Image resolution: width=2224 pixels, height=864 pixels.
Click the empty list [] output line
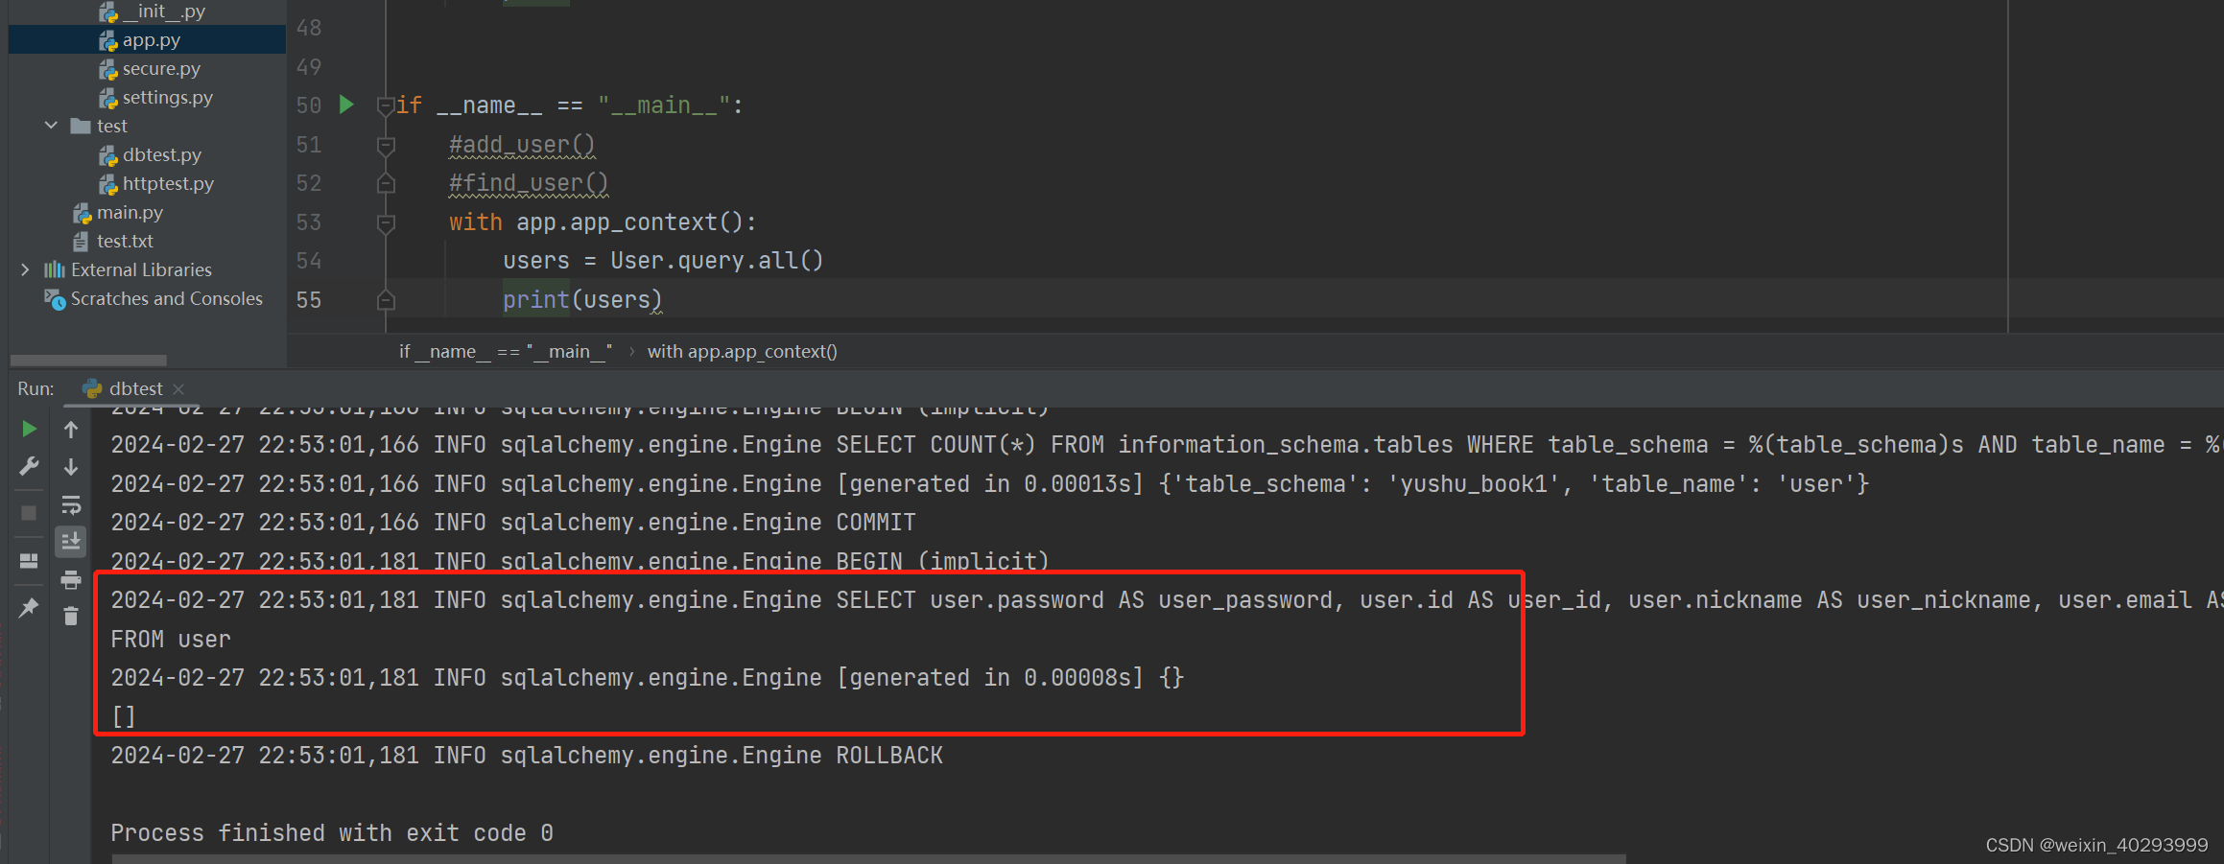coord(124,716)
